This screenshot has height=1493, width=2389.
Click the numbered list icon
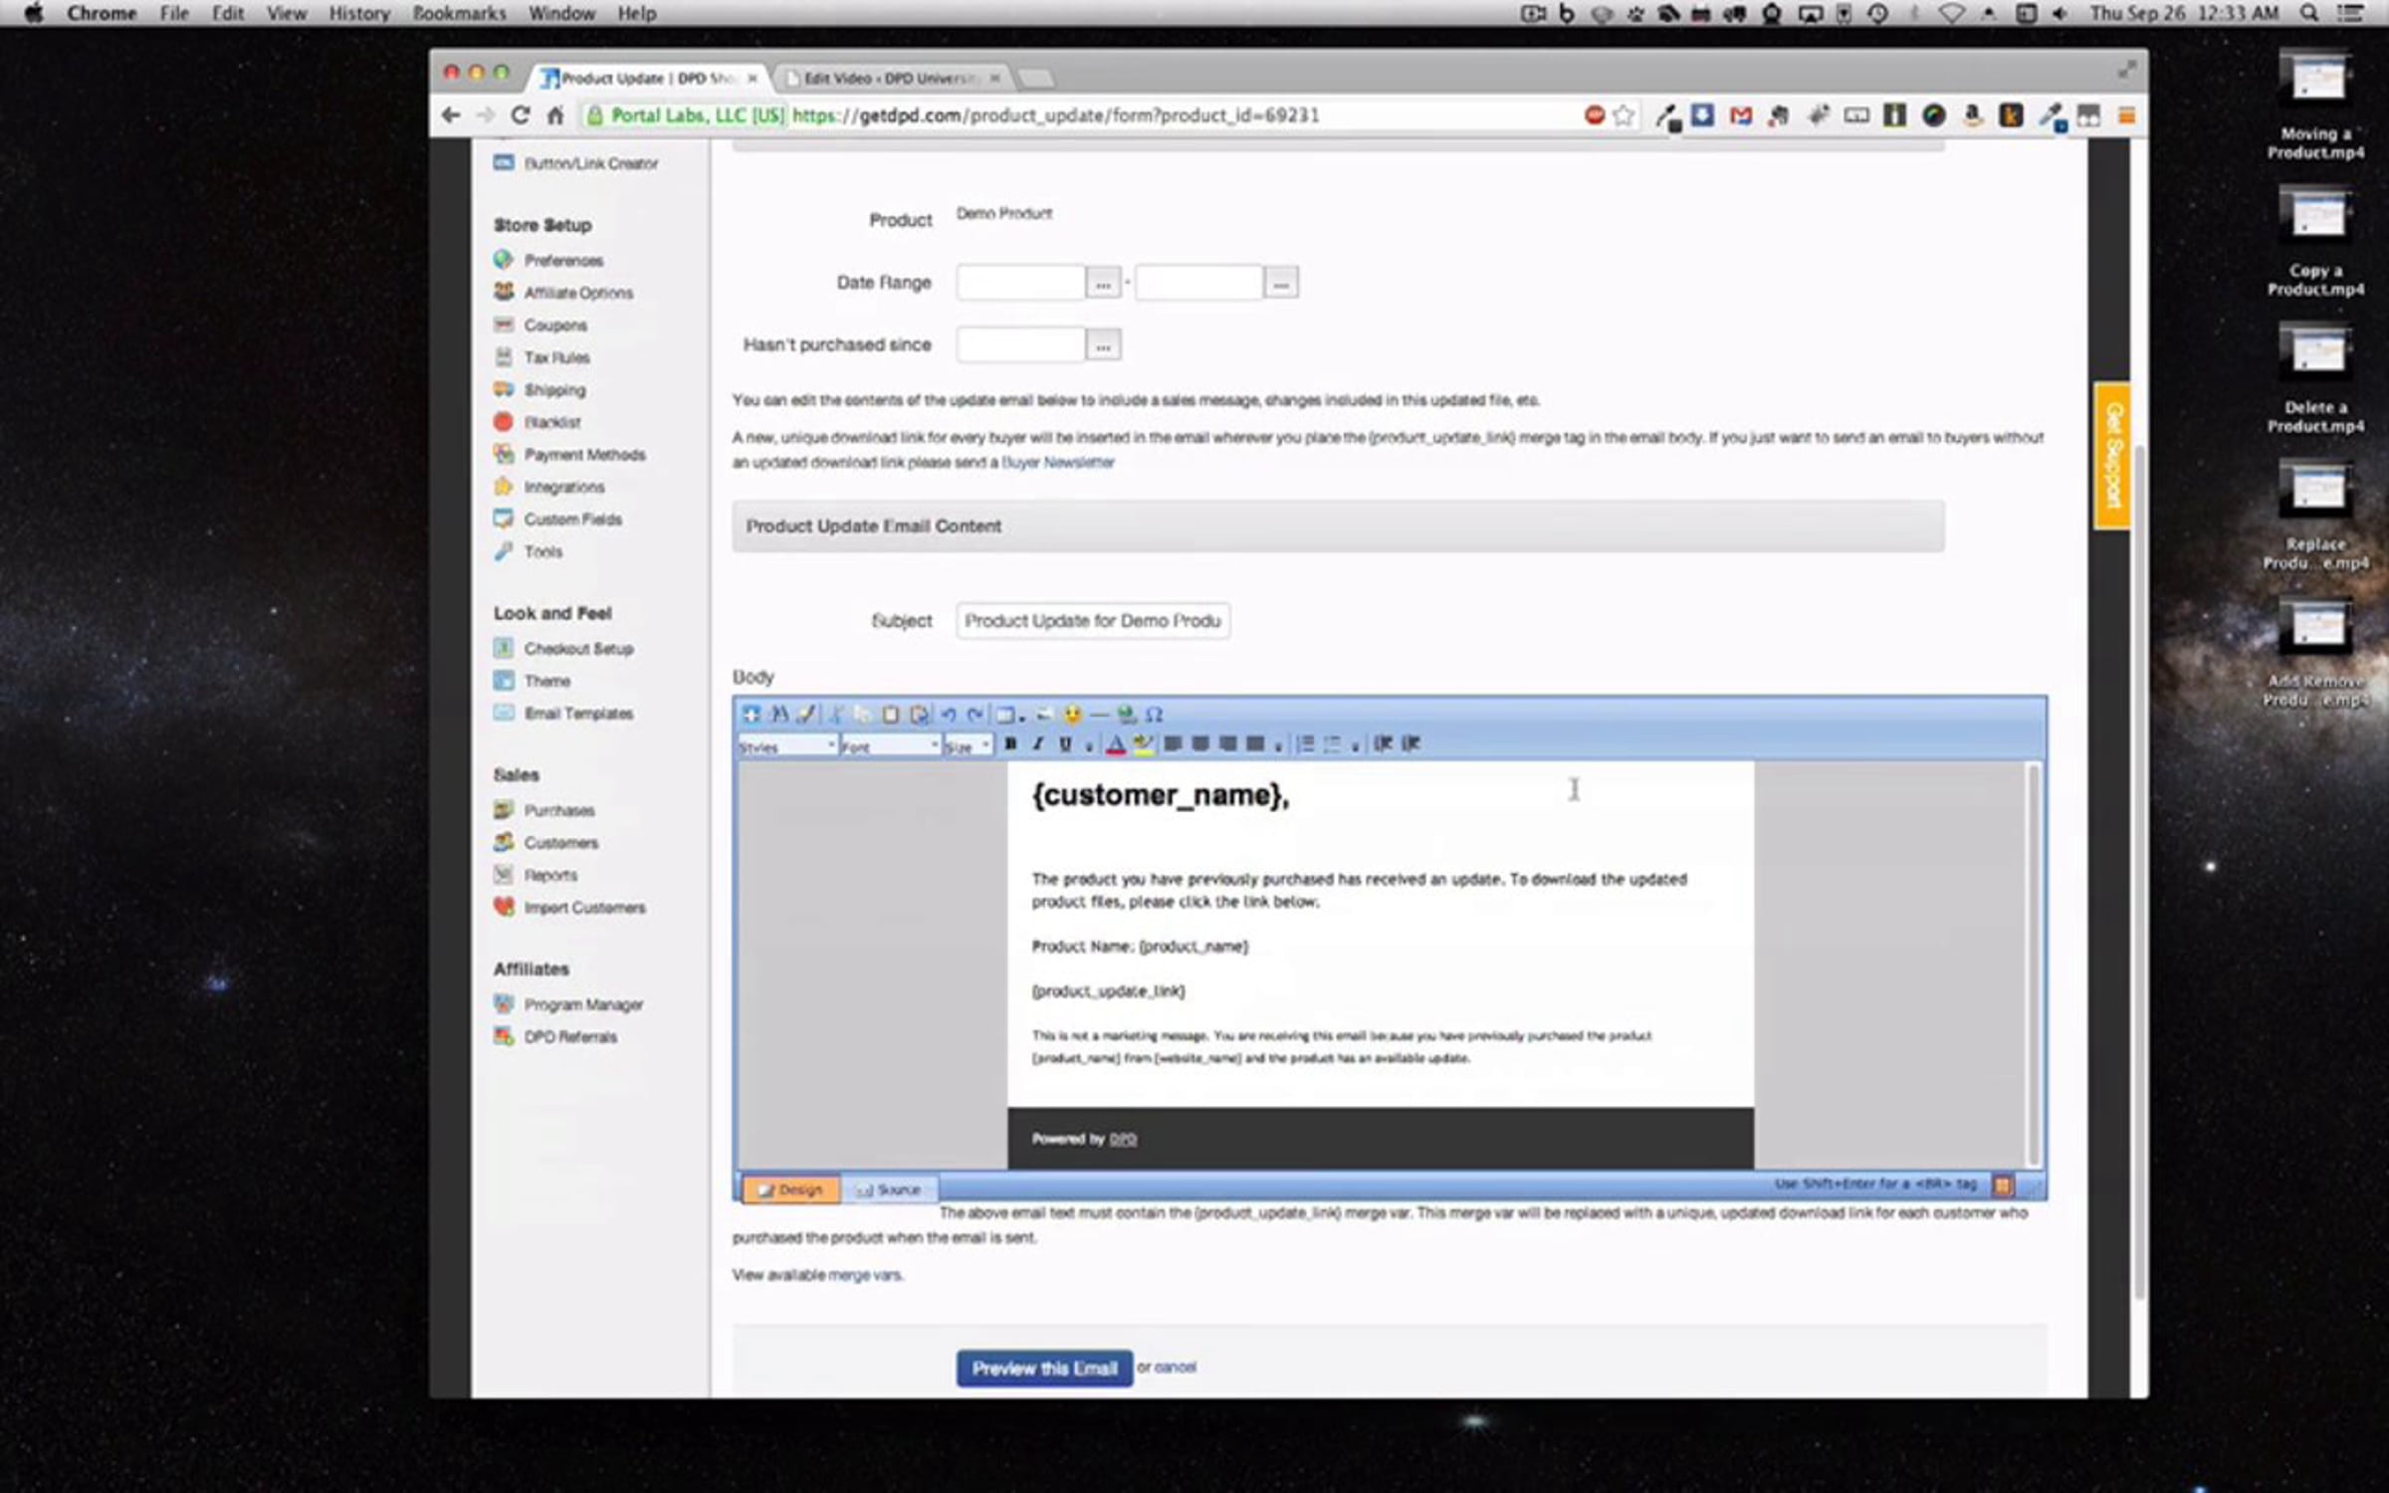(x=1305, y=744)
